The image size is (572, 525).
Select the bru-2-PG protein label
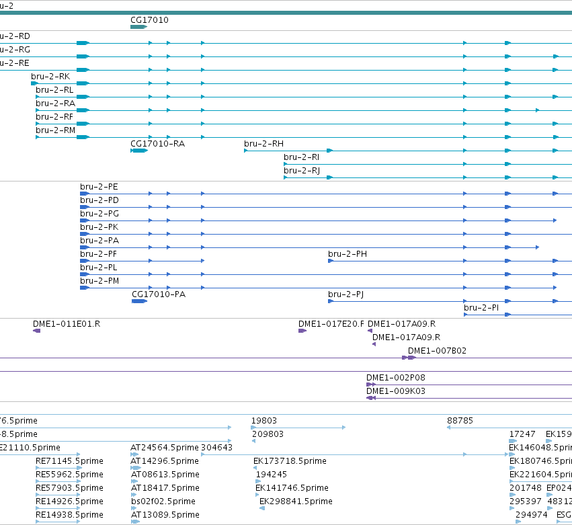point(99,214)
